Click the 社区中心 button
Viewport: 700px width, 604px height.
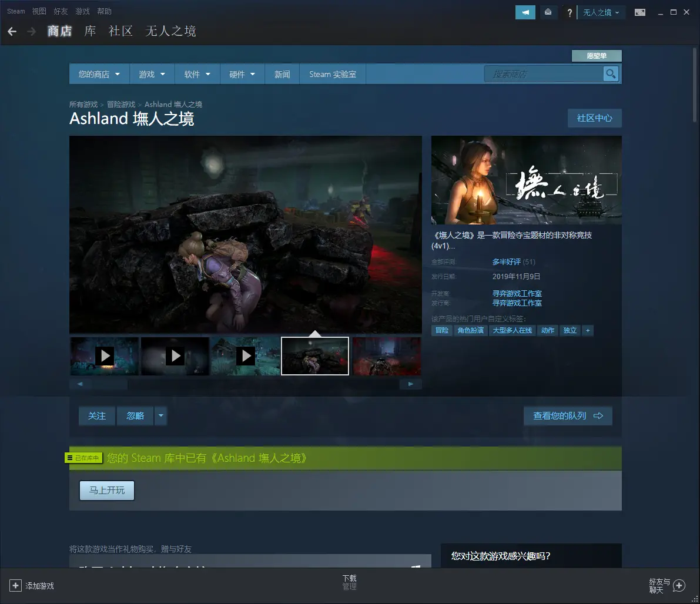[x=594, y=118]
